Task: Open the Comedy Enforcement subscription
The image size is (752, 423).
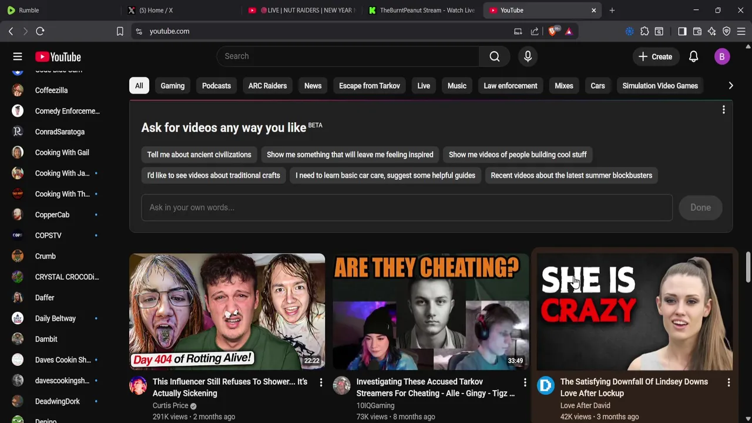Action: (56, 111)
